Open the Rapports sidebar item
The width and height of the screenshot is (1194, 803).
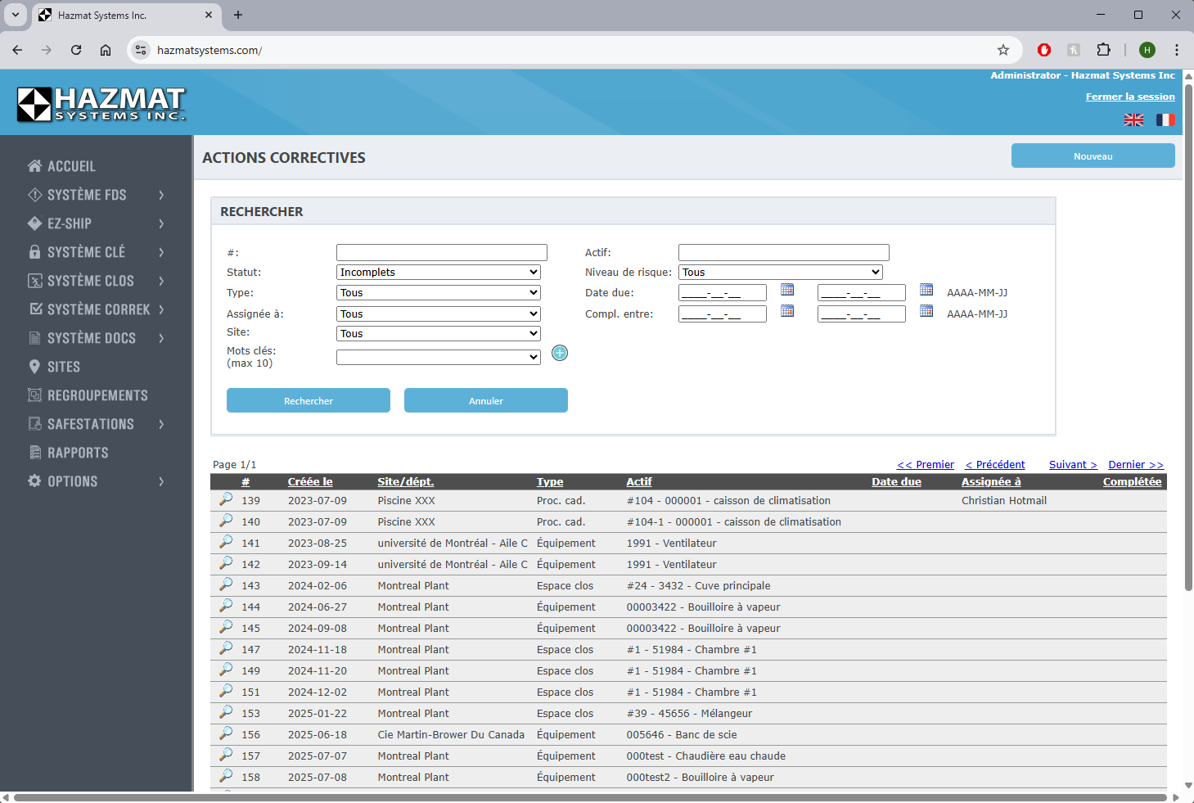pos(78,453)
